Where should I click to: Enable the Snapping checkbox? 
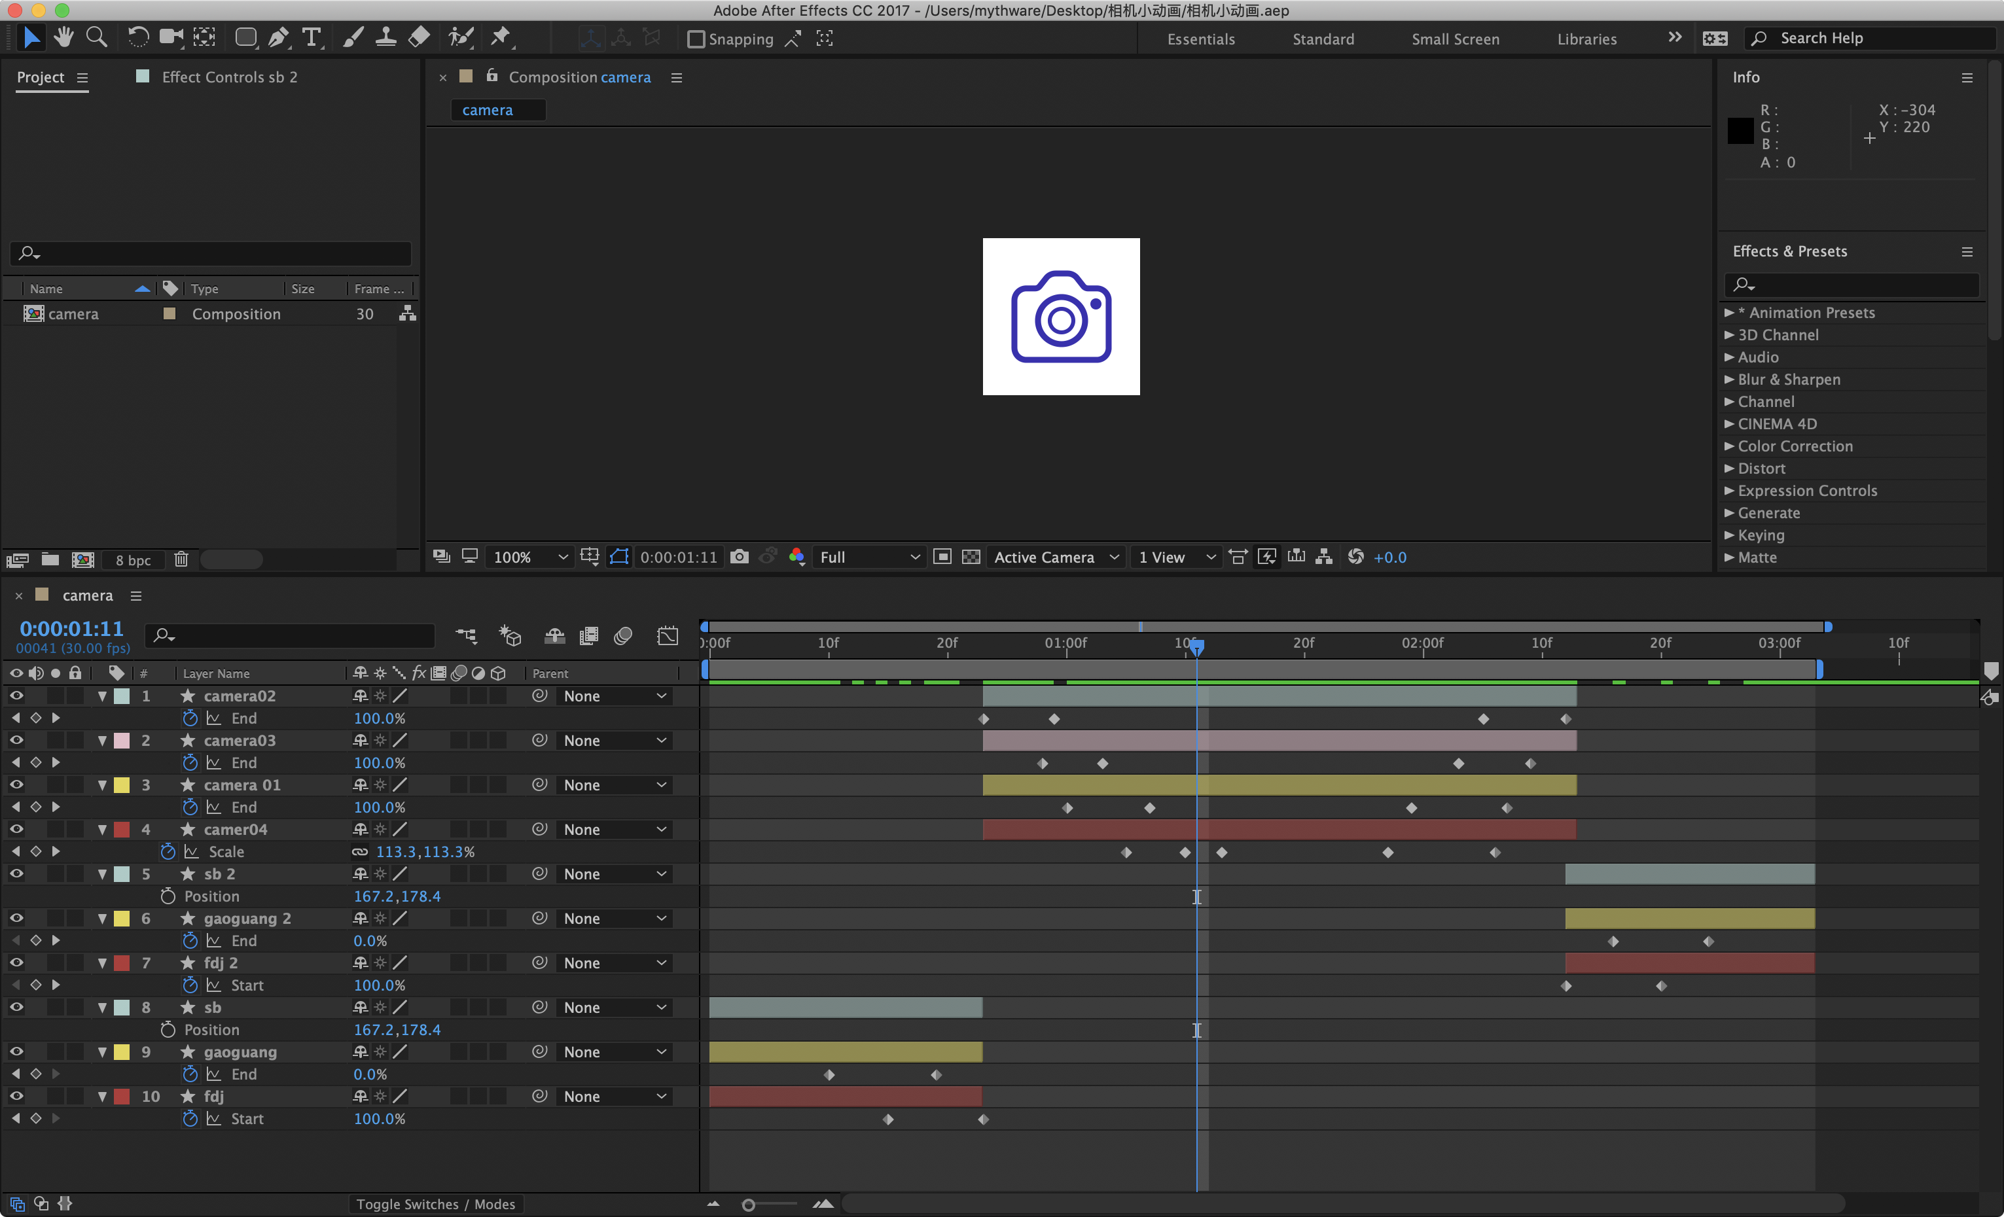pos(696,38)
